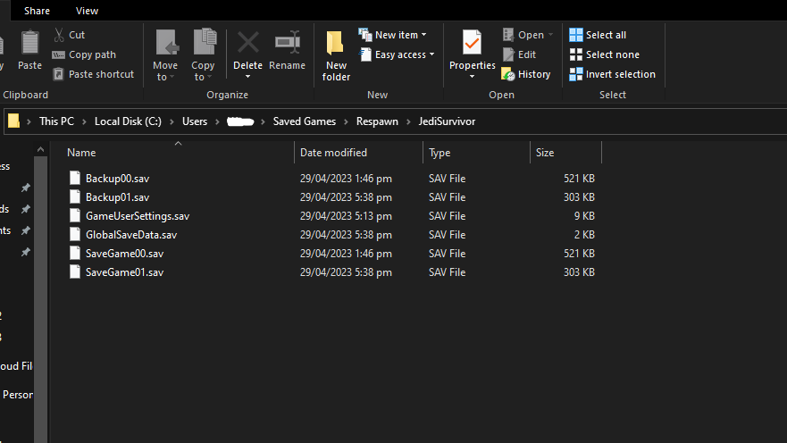
Task: Expand chevron after Saved Games breadcrumb
Action: tap(346, 121)
